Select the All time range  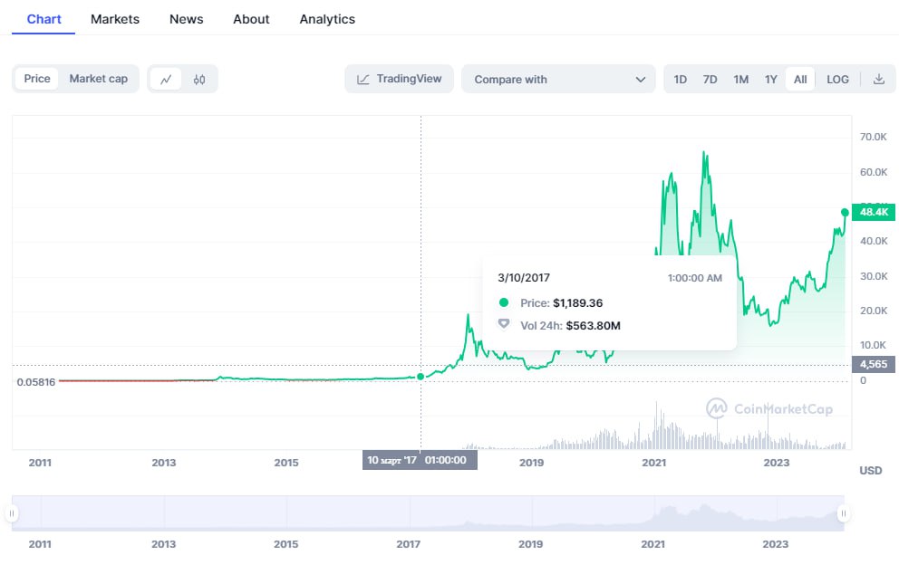(800, 80)
